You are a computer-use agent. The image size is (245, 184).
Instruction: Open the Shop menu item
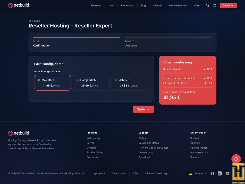[111, 5]
